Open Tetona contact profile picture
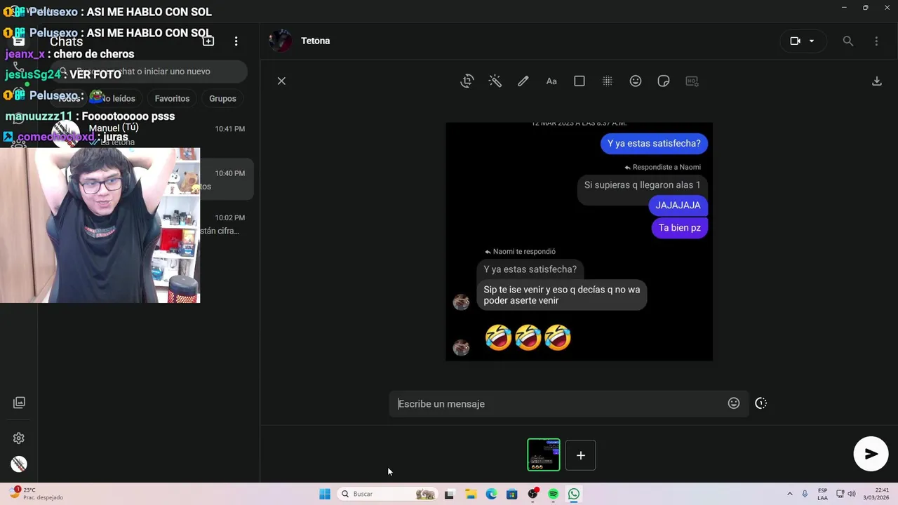Screen dimensions: 898x505 [281, 41]
